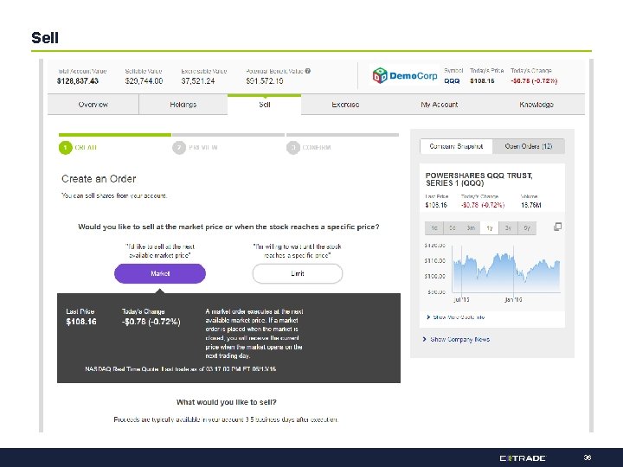Set chart range to 1y

(490, 228)
